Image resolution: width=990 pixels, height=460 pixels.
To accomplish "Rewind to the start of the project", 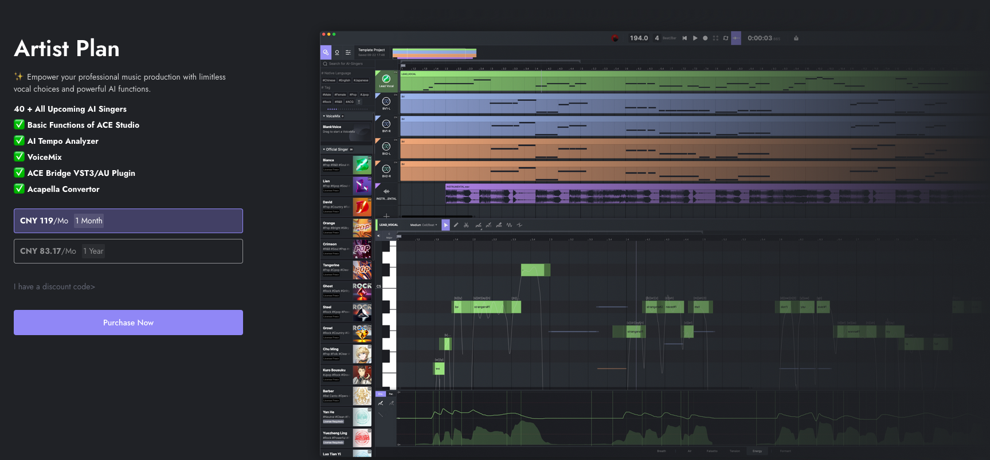I will pos(684,38).
